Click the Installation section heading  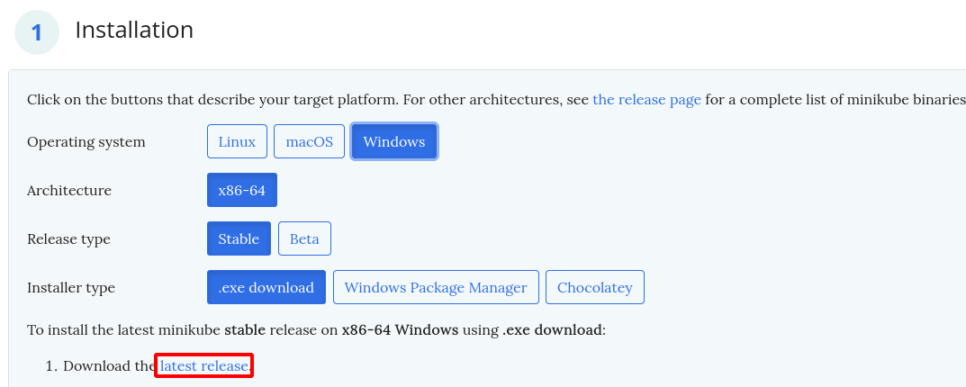[134, 30]
